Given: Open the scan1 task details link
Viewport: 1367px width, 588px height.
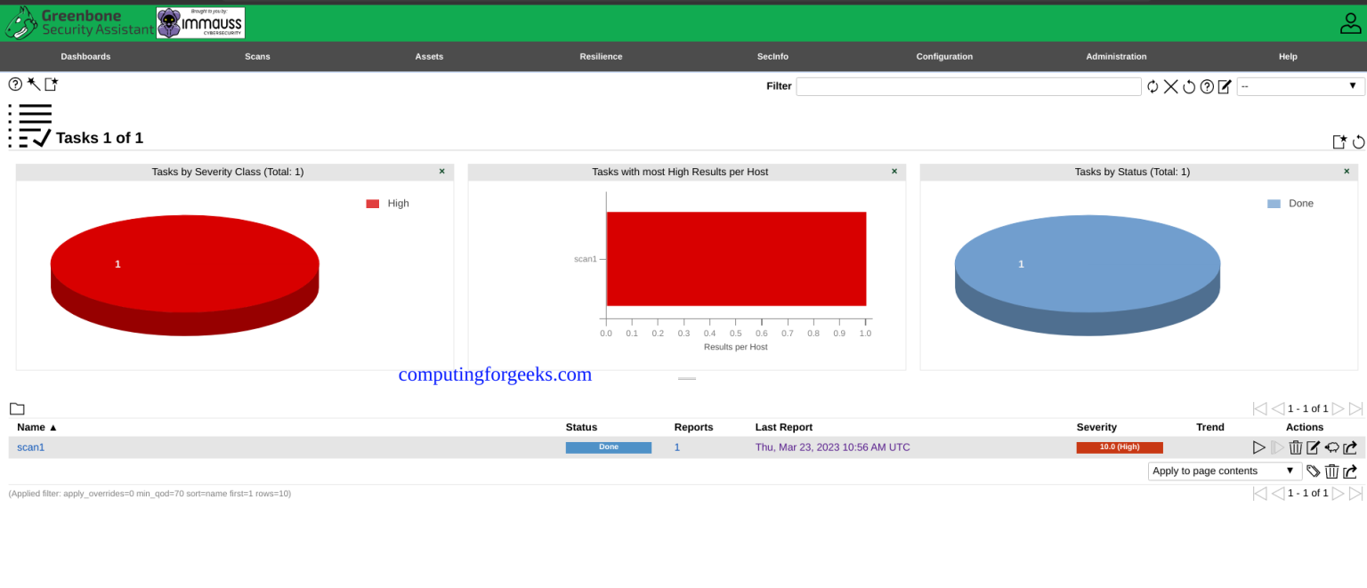Looking at the screenshot, I should (30, 447).
